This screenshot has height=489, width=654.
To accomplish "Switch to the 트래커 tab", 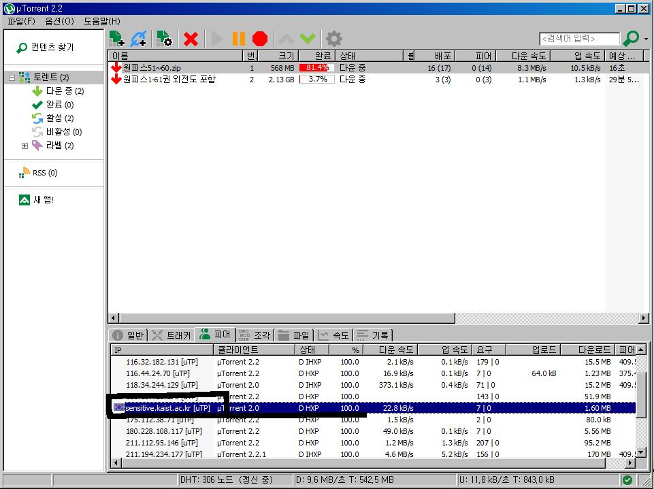I will 171,335.
